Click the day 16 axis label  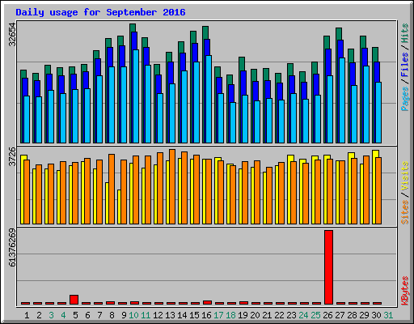pyautogui.click(x=206, y=315)
